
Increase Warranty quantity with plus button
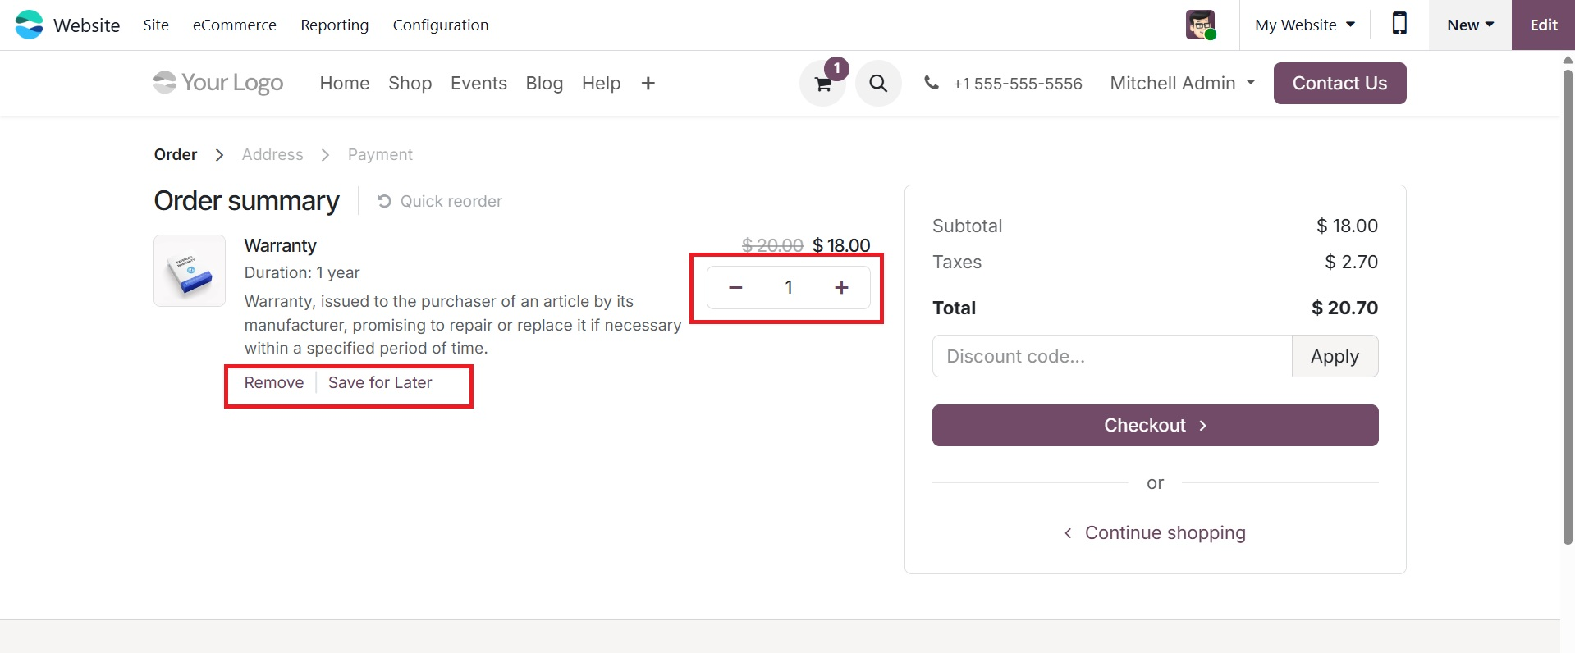(841, 287)
